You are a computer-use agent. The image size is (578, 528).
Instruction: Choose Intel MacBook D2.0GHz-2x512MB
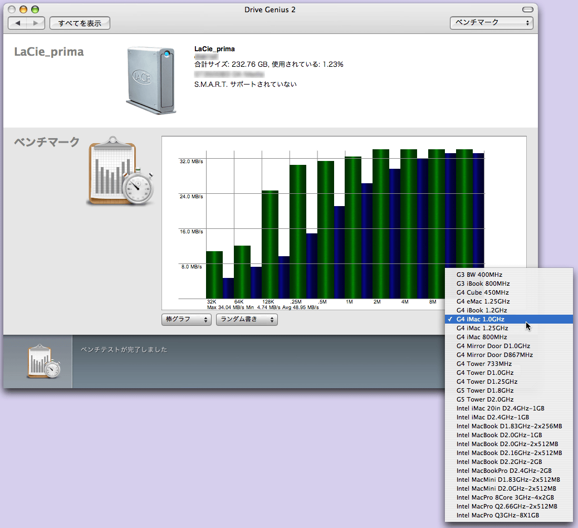point(509,444)
